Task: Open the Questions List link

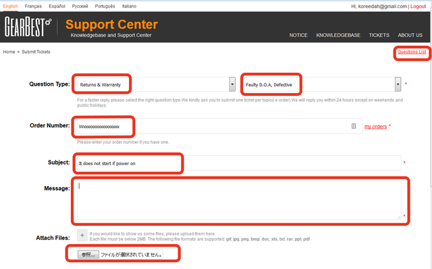Action: click(x=412, y=52)
